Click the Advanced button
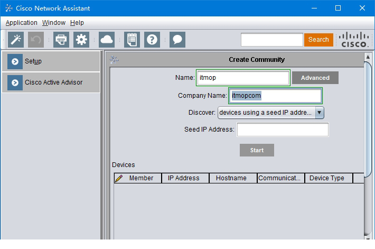The height and width of the screenshot is (249, 375). coord(315,78)
